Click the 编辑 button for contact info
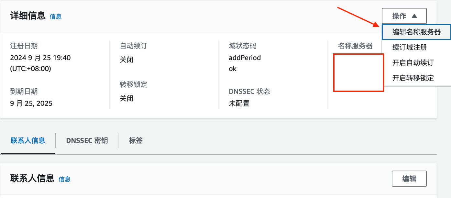Screen dimensions: 451x198 [409, 178]
